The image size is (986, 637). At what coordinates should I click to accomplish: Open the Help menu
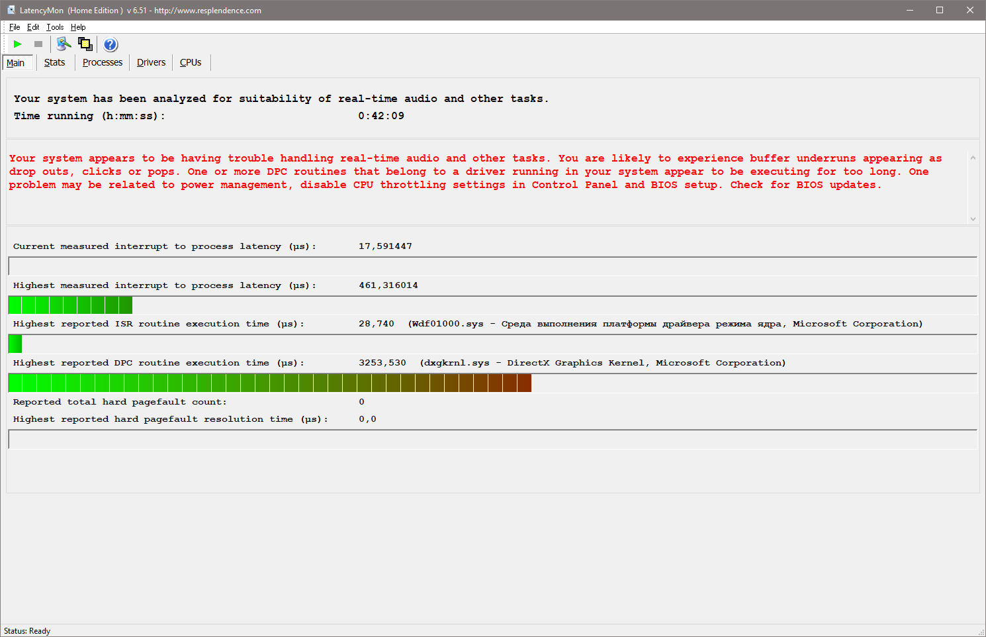(78, 27)
